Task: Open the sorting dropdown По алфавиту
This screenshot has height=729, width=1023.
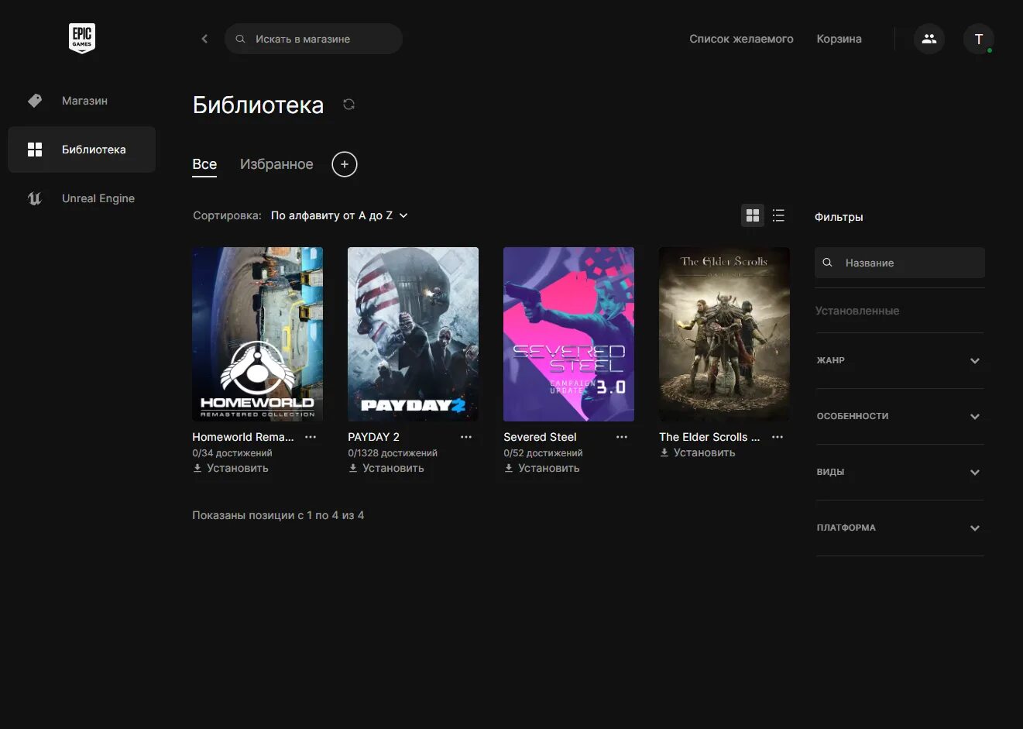Action: tap(339, 215)
